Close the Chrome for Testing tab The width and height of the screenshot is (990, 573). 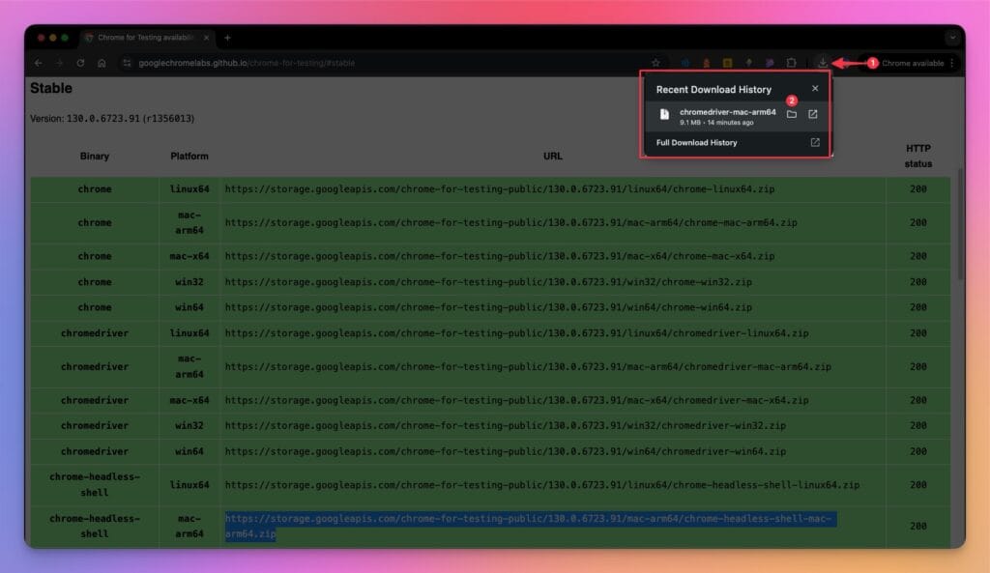point(207,38)
